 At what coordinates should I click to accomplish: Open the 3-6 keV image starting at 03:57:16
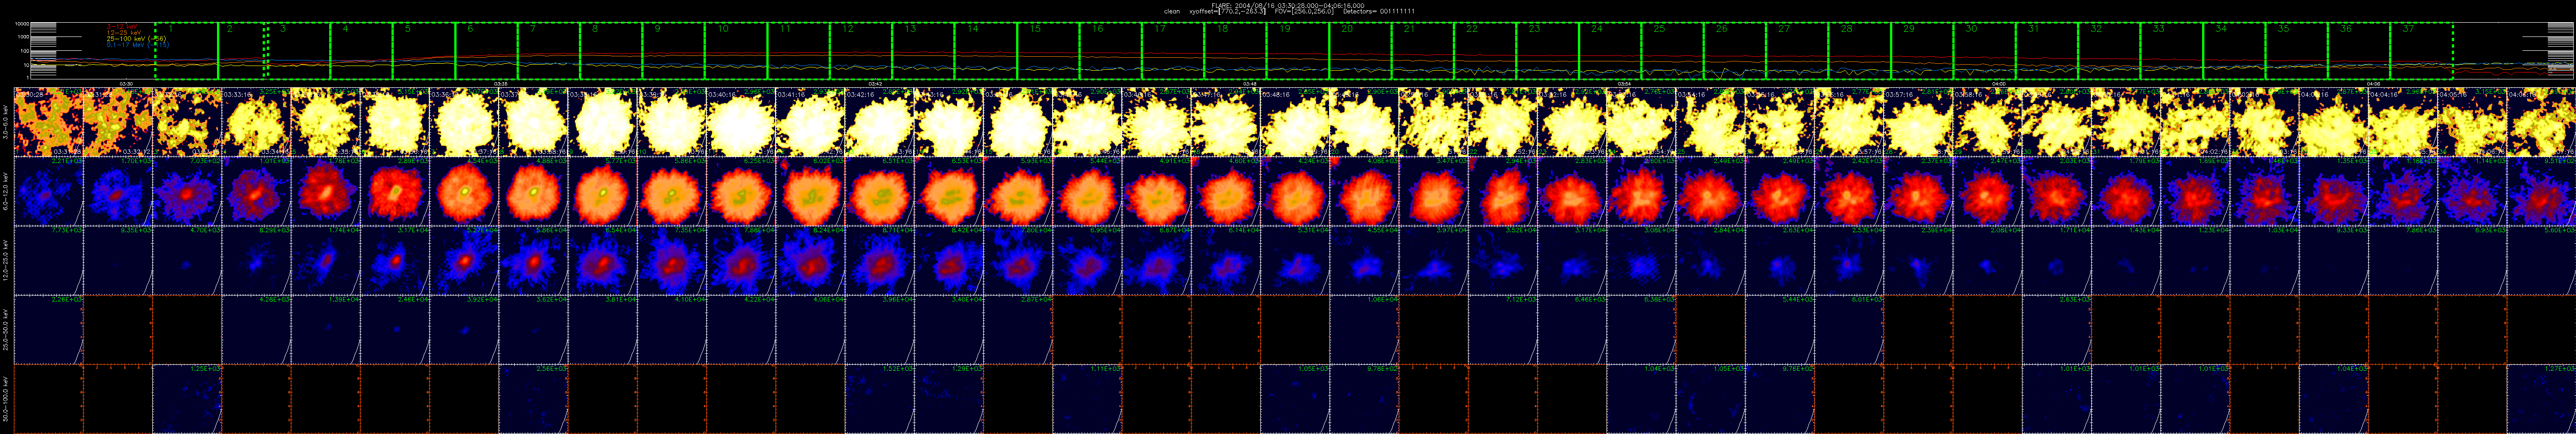click(x=1918, y=123)
